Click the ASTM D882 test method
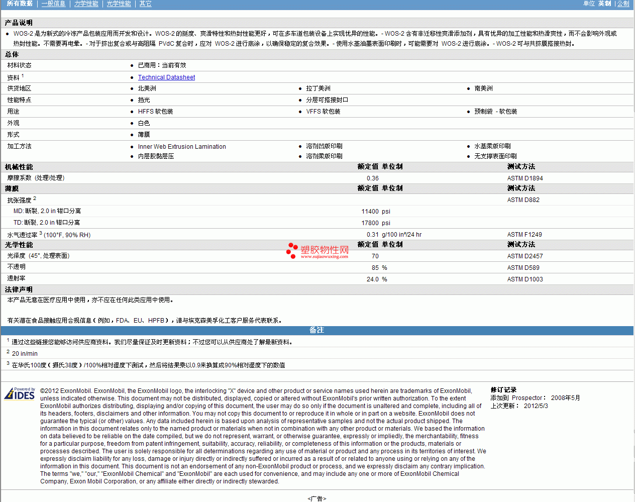 (523, 200)
